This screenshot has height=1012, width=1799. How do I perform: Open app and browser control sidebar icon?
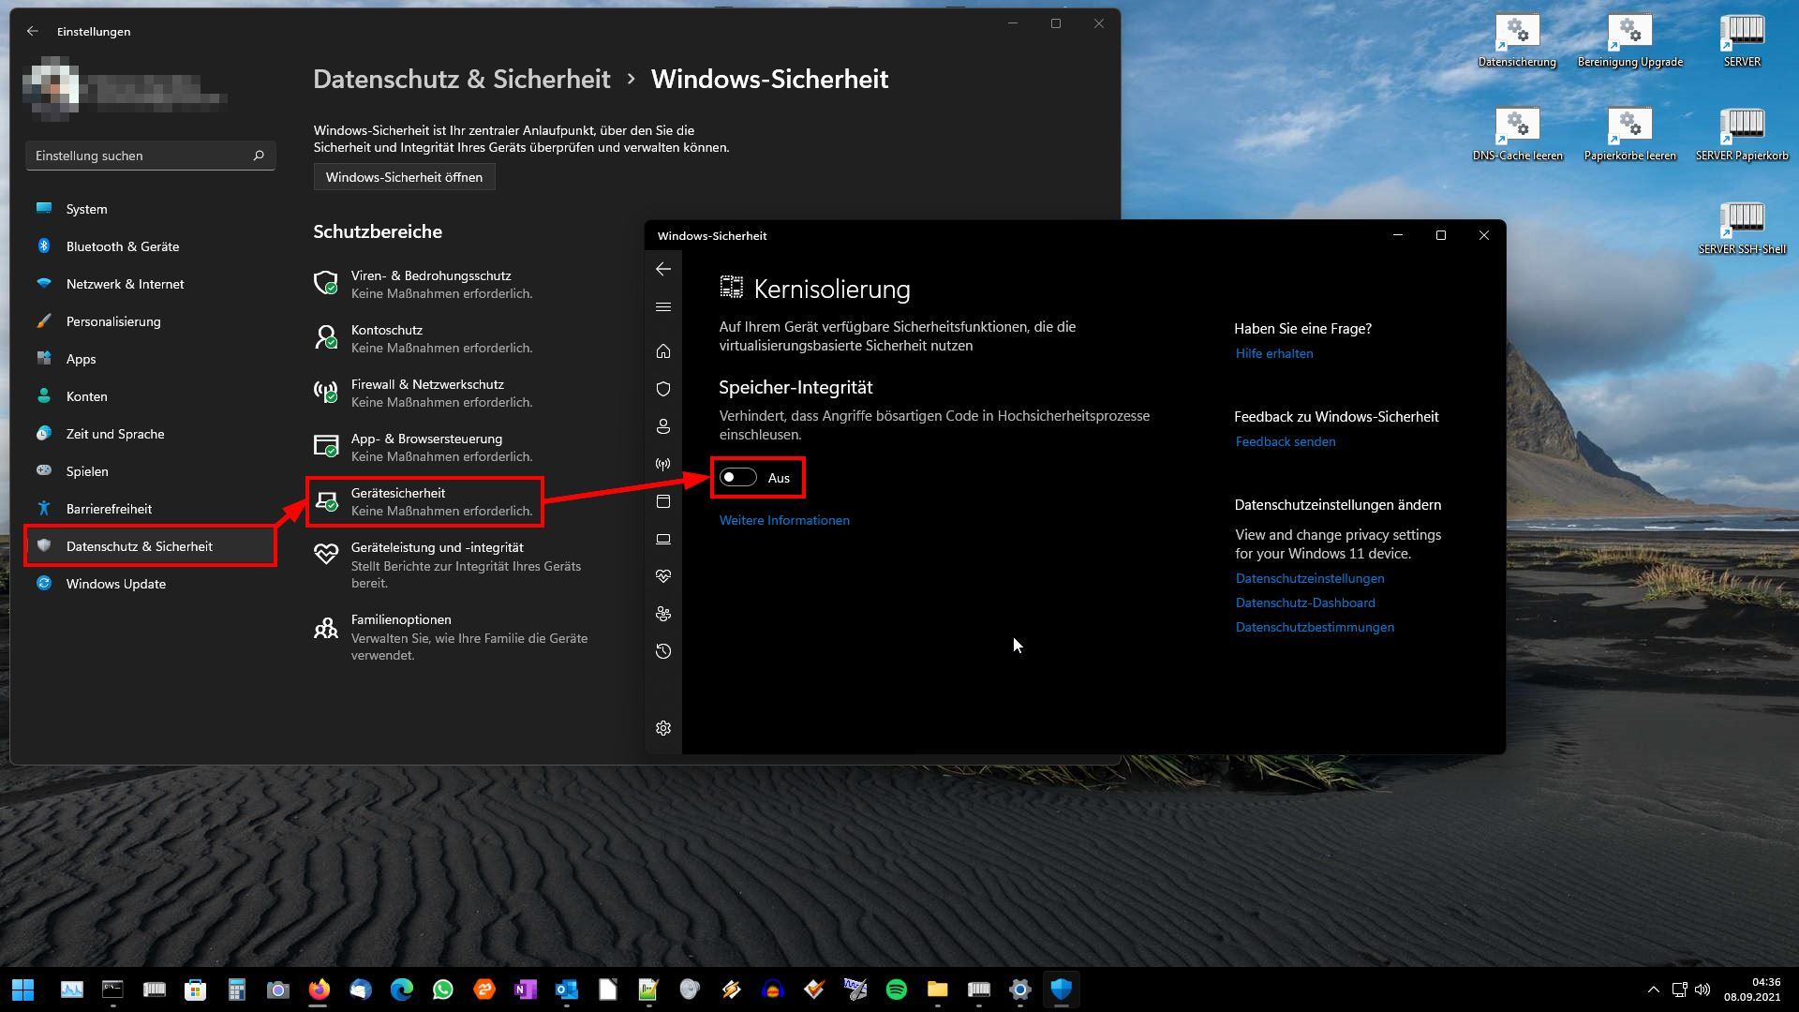pos(663,501)
